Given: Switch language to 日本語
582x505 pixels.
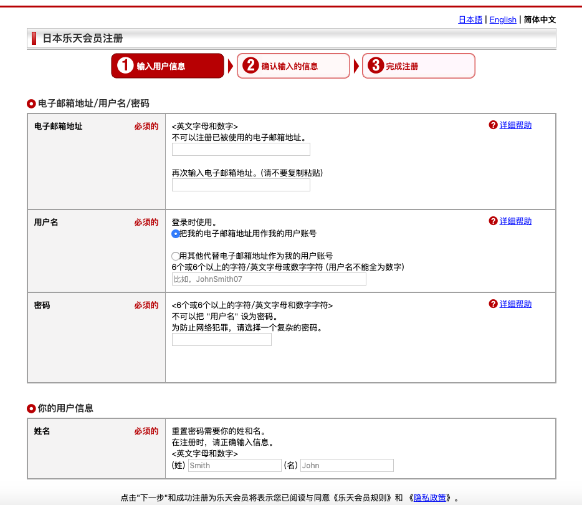Looking at the screenshot, I should coord(470,20).
